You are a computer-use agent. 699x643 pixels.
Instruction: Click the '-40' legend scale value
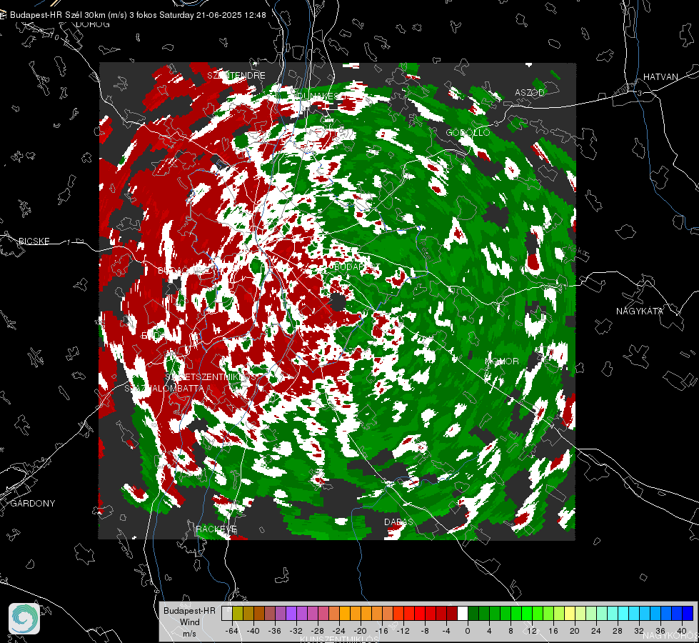[253, 631]
